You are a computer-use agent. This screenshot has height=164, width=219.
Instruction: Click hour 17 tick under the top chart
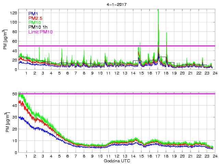tap(158, 73)
